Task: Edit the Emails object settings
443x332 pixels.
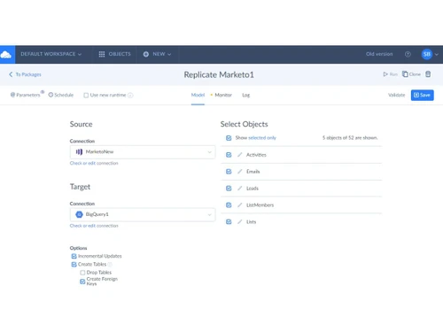Action: click(x=240, y=172)
